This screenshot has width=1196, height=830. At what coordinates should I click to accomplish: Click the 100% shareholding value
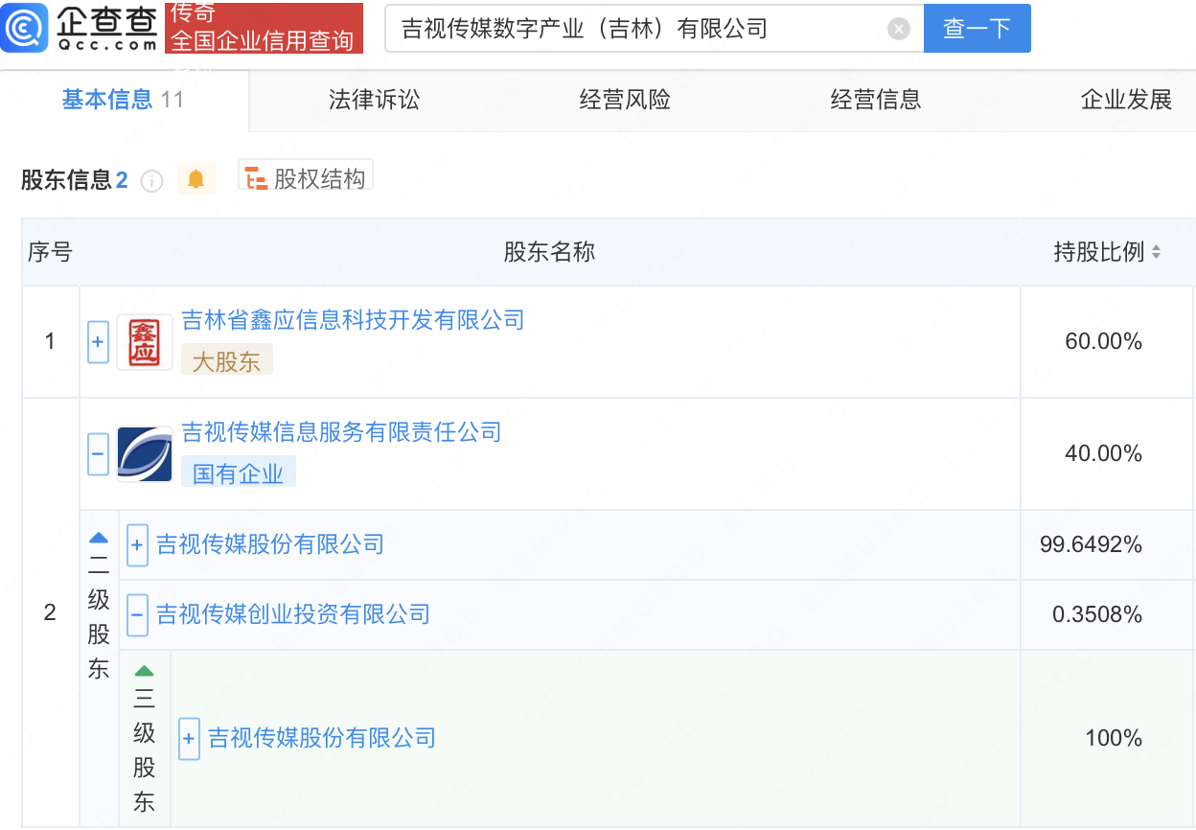tap(1114, 738)
